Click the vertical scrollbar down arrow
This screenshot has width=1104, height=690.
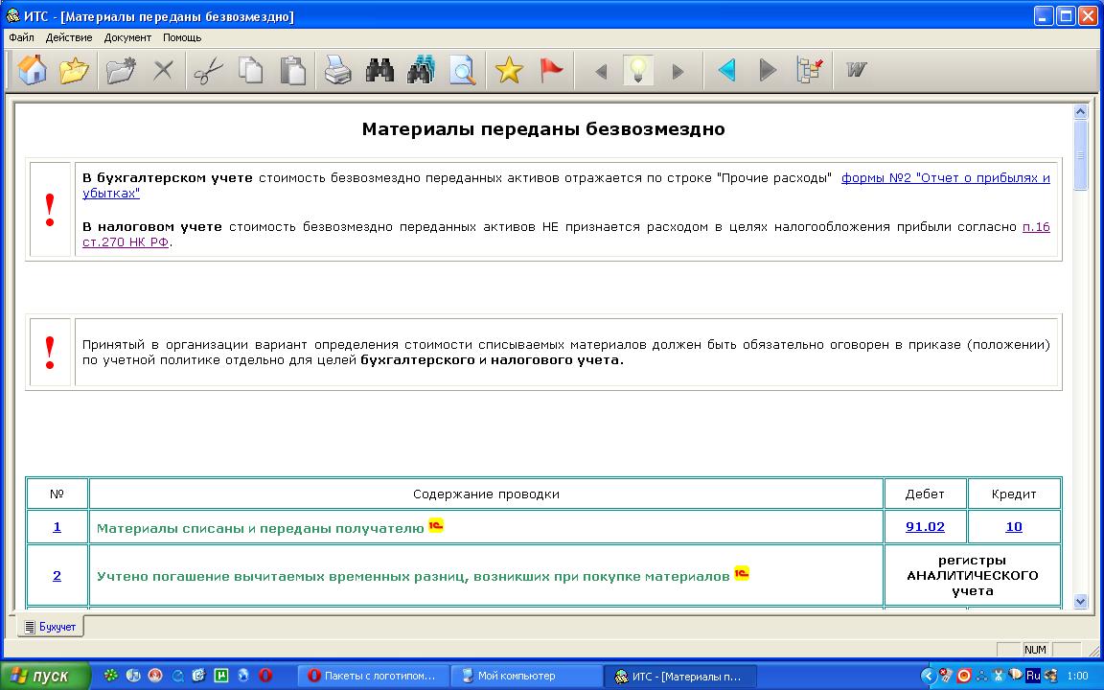(1081, 601)
